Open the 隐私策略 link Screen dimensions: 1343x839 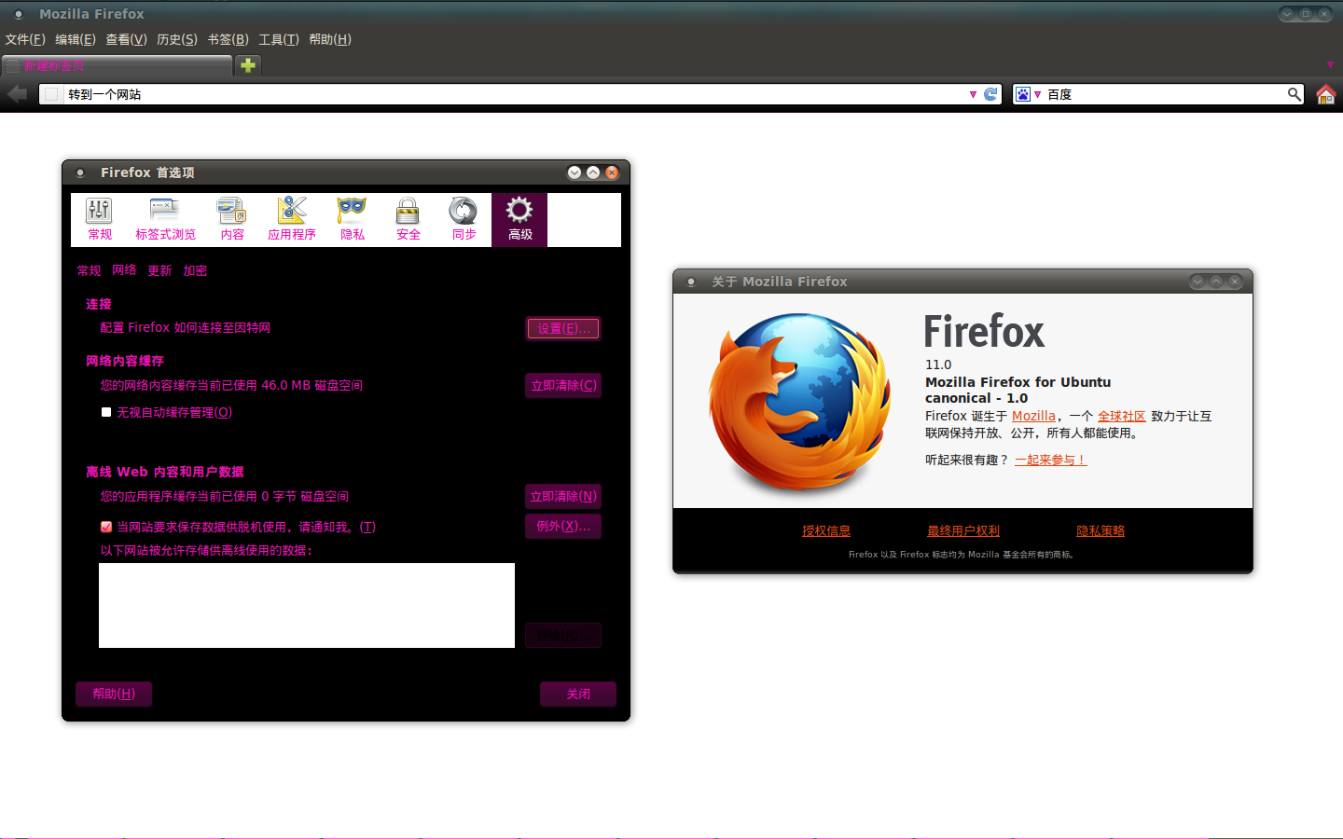[1101, 530]
